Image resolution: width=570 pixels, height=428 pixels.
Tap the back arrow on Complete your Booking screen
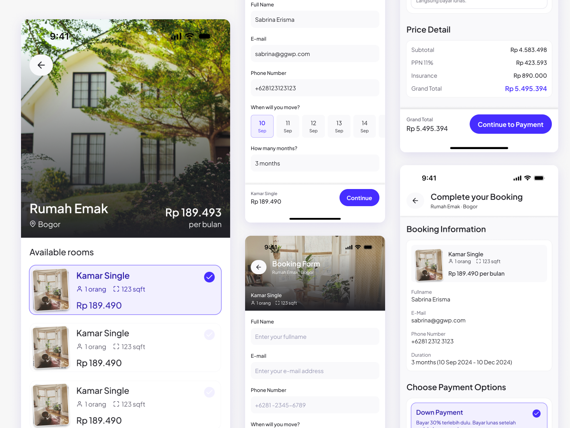point(415,201)
